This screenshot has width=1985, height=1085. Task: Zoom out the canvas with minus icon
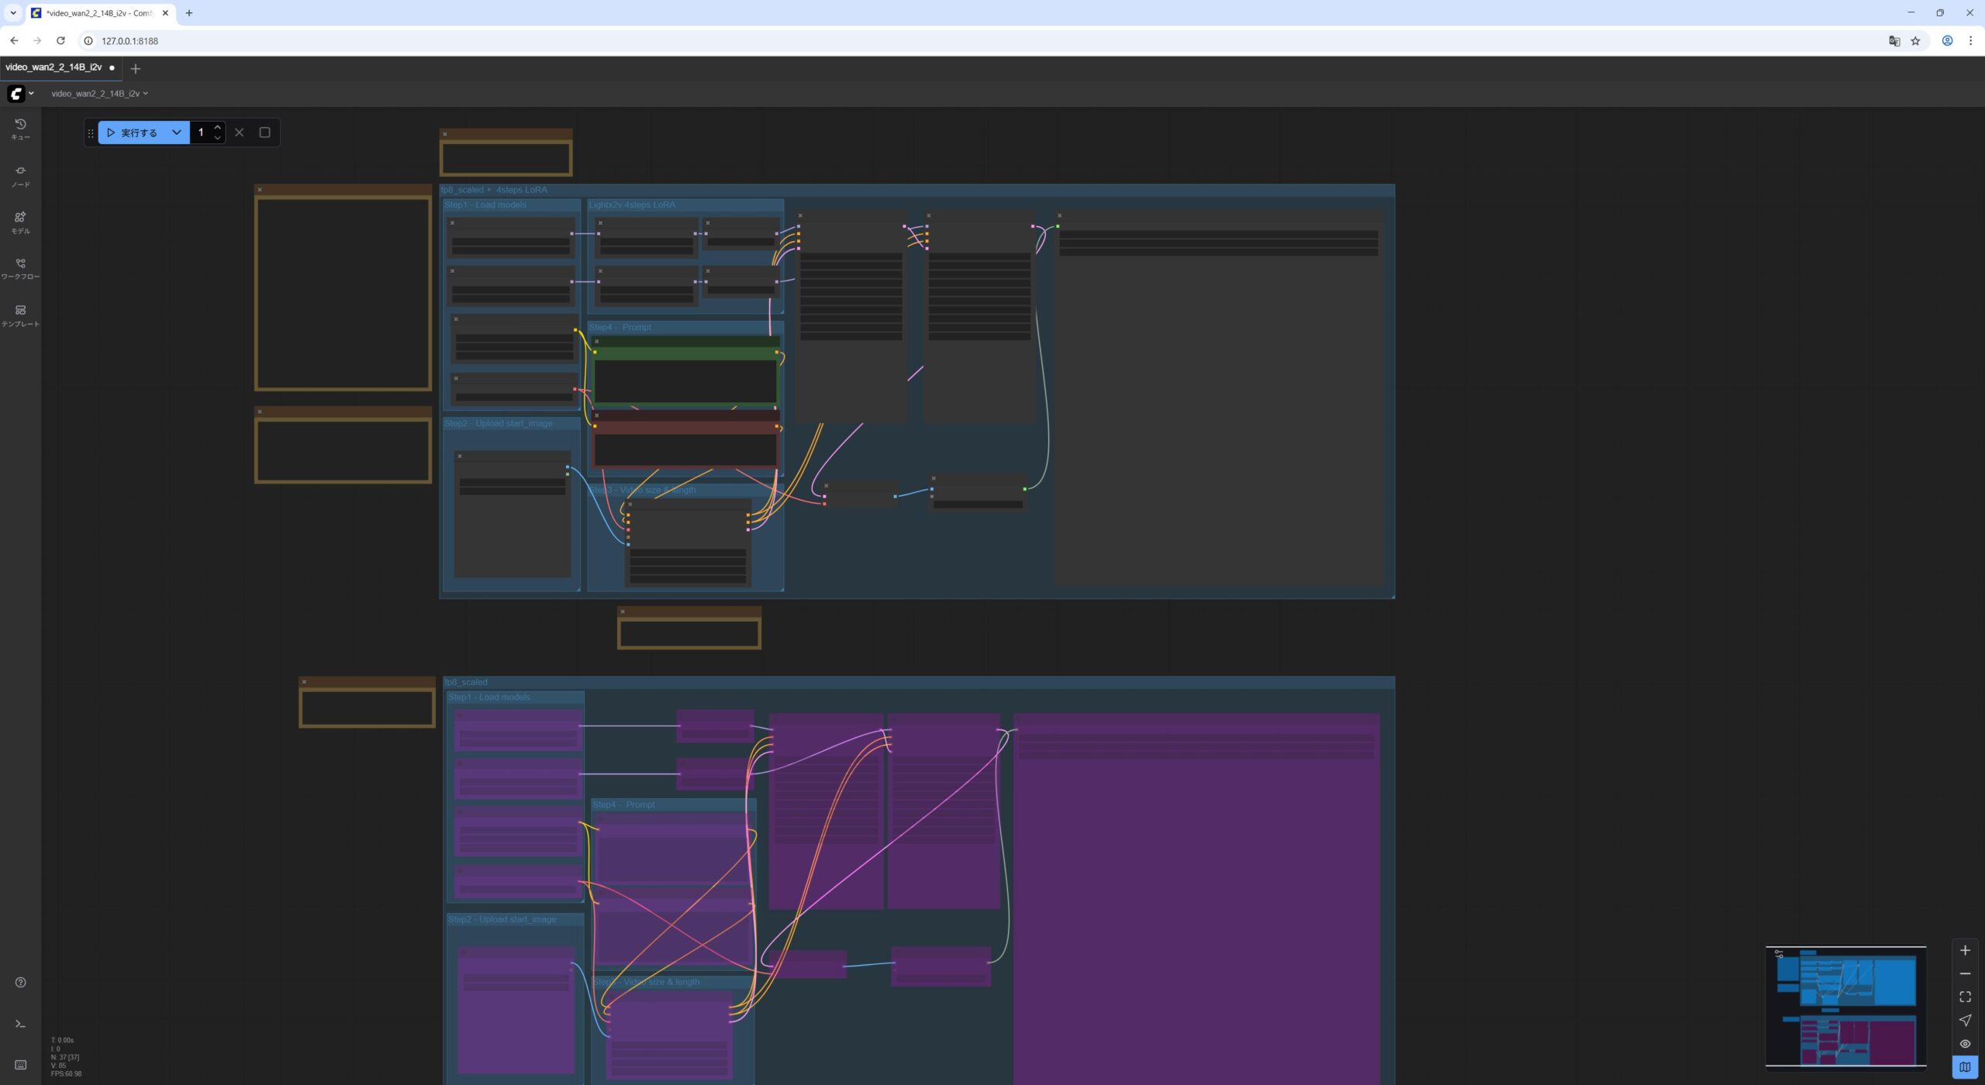click(x=1965, y=974)
